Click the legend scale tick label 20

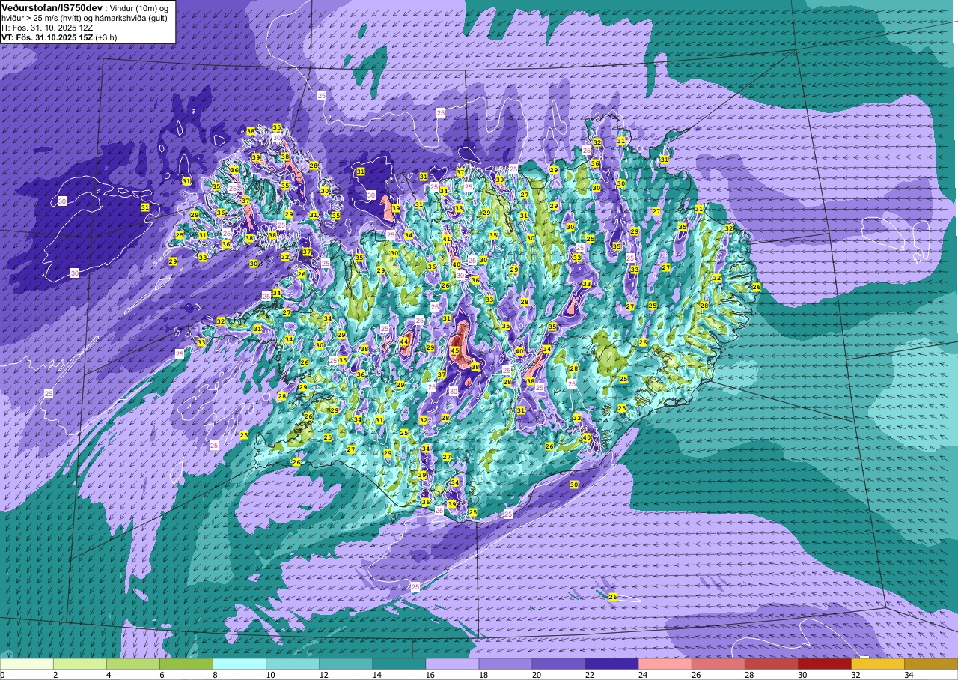click(535, 675)
